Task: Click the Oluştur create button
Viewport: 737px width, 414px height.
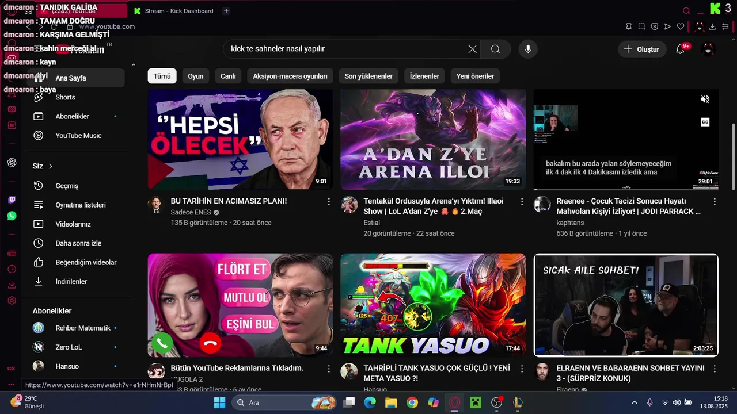Action: point(642,49)
